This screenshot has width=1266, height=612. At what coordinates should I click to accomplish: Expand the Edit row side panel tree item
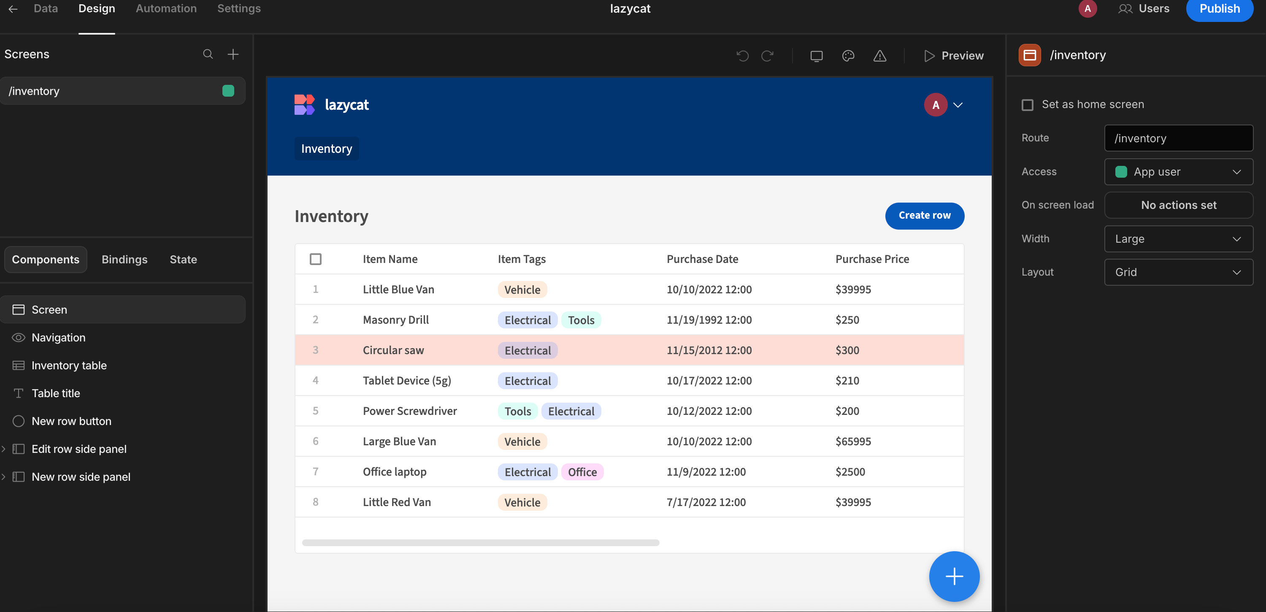point(3,449)
